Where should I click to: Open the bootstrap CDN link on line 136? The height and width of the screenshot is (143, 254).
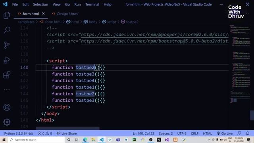coord(154,41)
